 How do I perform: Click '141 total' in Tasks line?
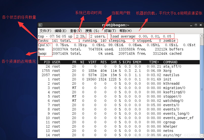[61, 41]
